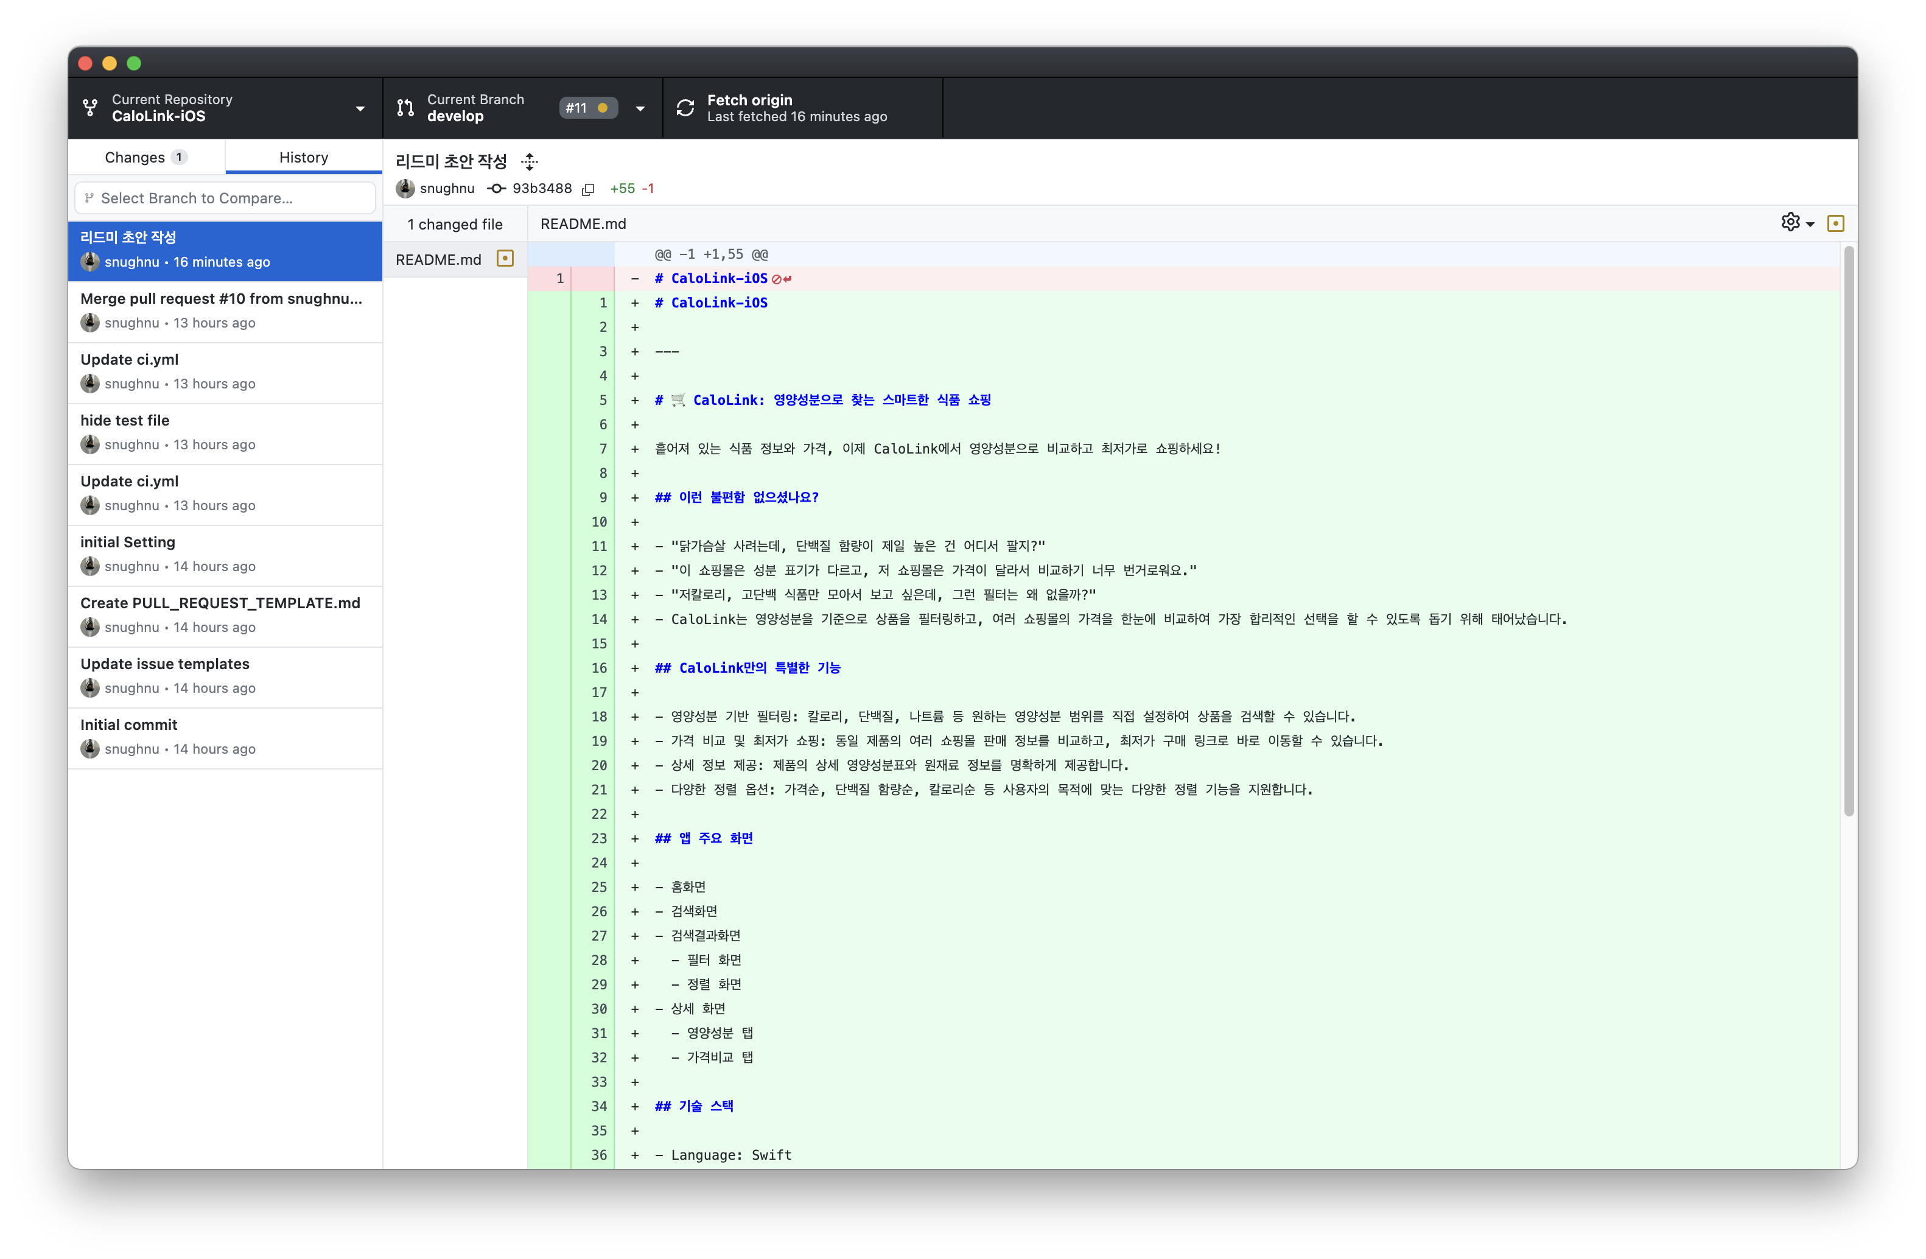
Task: Click the commit SHA node icon
Action: tap(496, 189)
